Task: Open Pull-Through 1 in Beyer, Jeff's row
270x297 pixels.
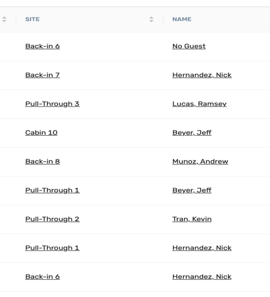Action: 52,190
